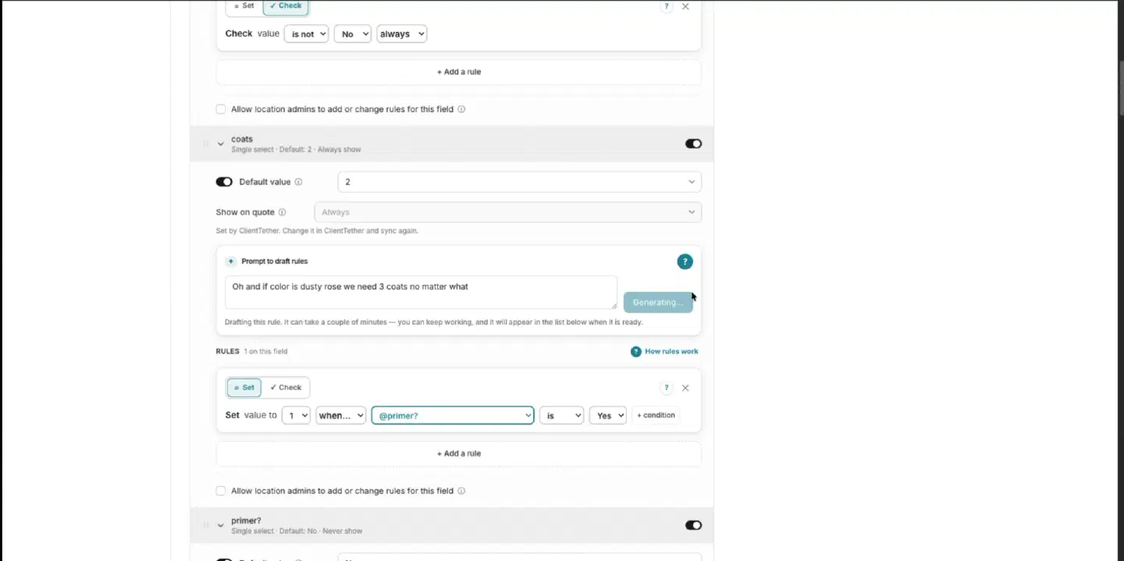The height and width of the screenshot is (561, 1124).
Task: Click info icon after allow-admins text above primer?
Action: pos(461,491)
